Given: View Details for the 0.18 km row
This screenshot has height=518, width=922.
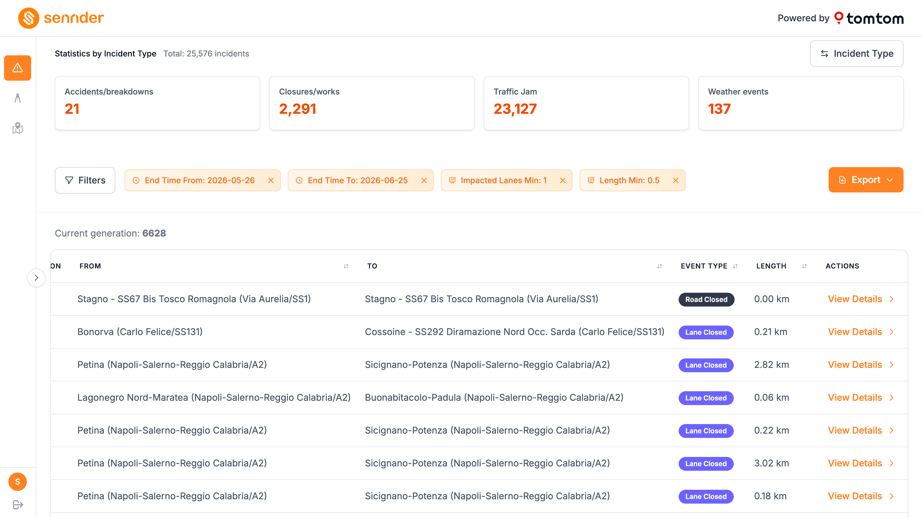Looking at the screenshot, I should (x=861, y=496).
